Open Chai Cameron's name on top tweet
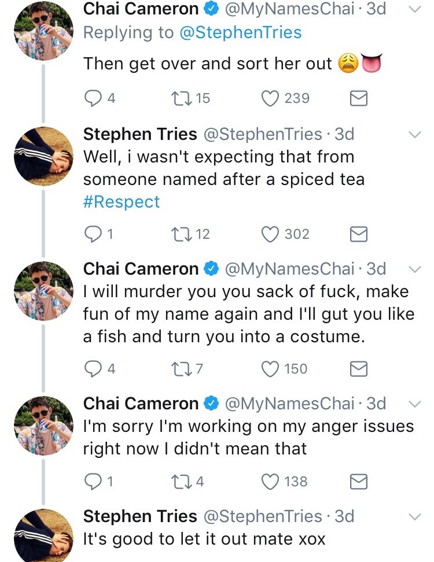This screenshot has height=562, width=434. point(141,9)
